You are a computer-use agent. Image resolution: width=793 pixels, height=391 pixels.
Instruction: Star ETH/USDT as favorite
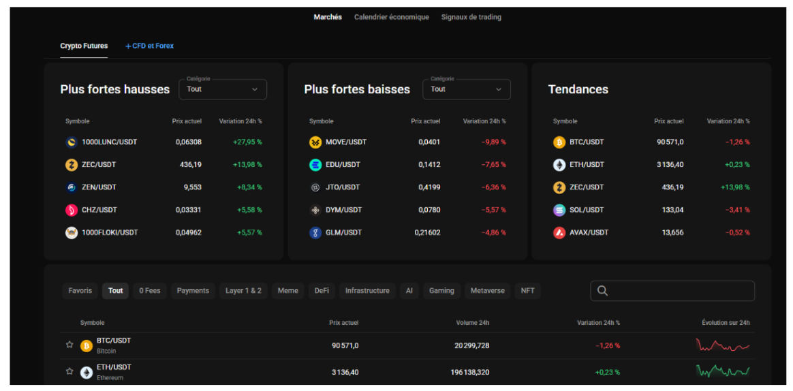tap(69, 372)
